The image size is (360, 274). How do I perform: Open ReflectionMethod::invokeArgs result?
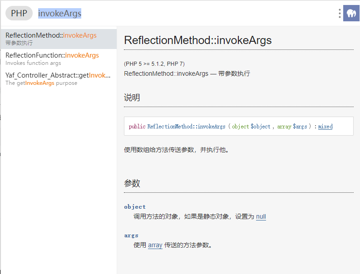[x=59, y=39]
